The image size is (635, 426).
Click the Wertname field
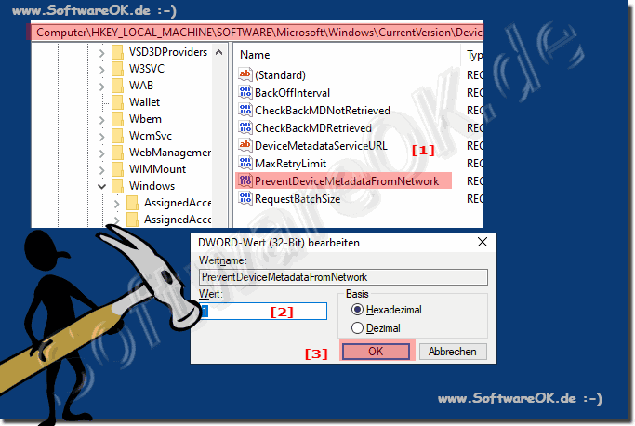pyautogui.click(x=343, y=277)
